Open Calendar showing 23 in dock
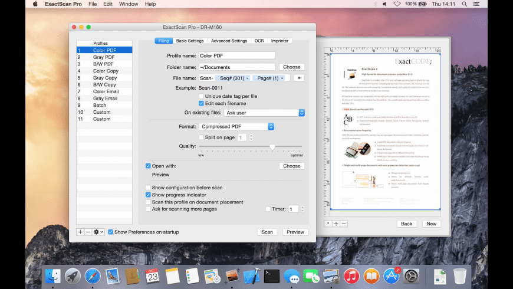Image resolution: width=513 pixels, height=289 pixels. point(152,276)
